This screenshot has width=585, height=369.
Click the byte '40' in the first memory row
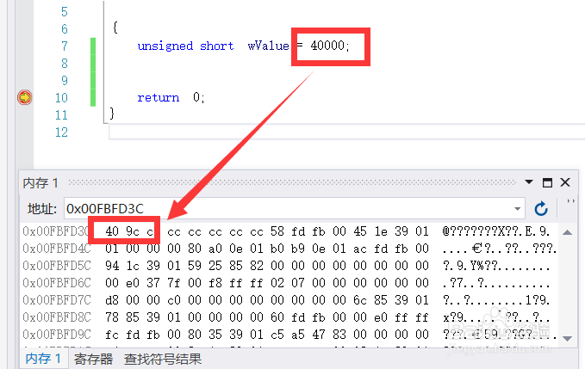click(x=112, y=231)
